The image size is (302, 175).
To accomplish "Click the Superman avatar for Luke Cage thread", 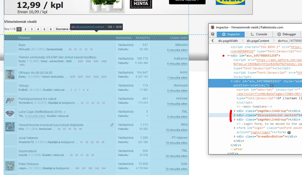I will (10, 113).
